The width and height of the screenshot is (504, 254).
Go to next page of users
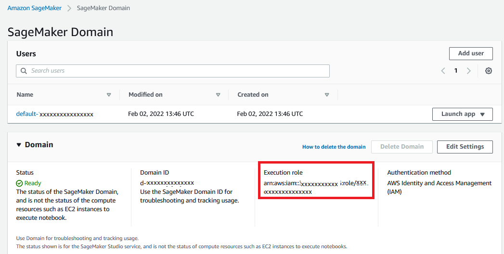pos(468,71)
